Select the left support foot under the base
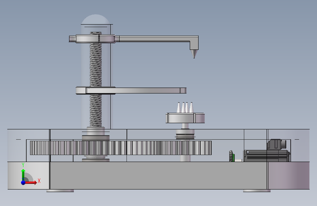Viewport: 317px width, 206px height. pos(60,191)
